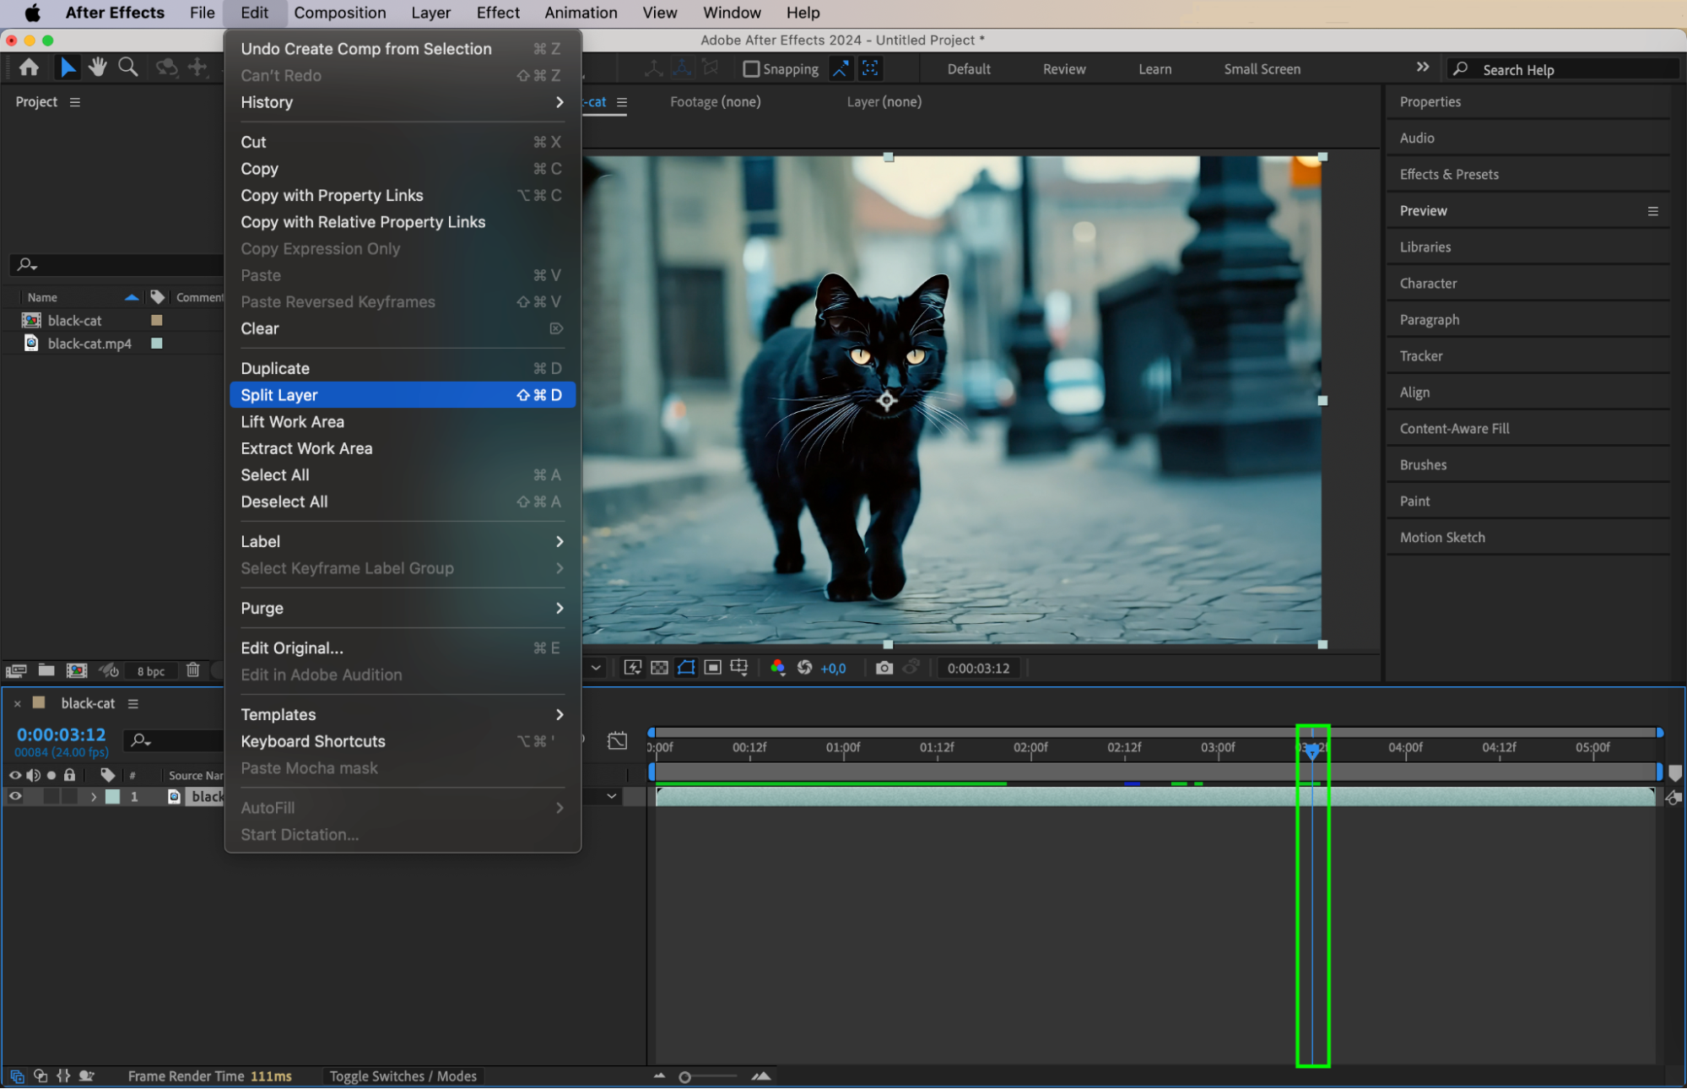Select the Hand tool
This screenshot has width=1687, height=1089.
tap(98, 68)
